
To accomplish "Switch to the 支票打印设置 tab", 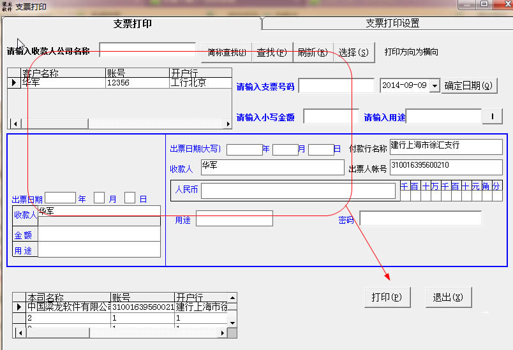I will (392, 23).
